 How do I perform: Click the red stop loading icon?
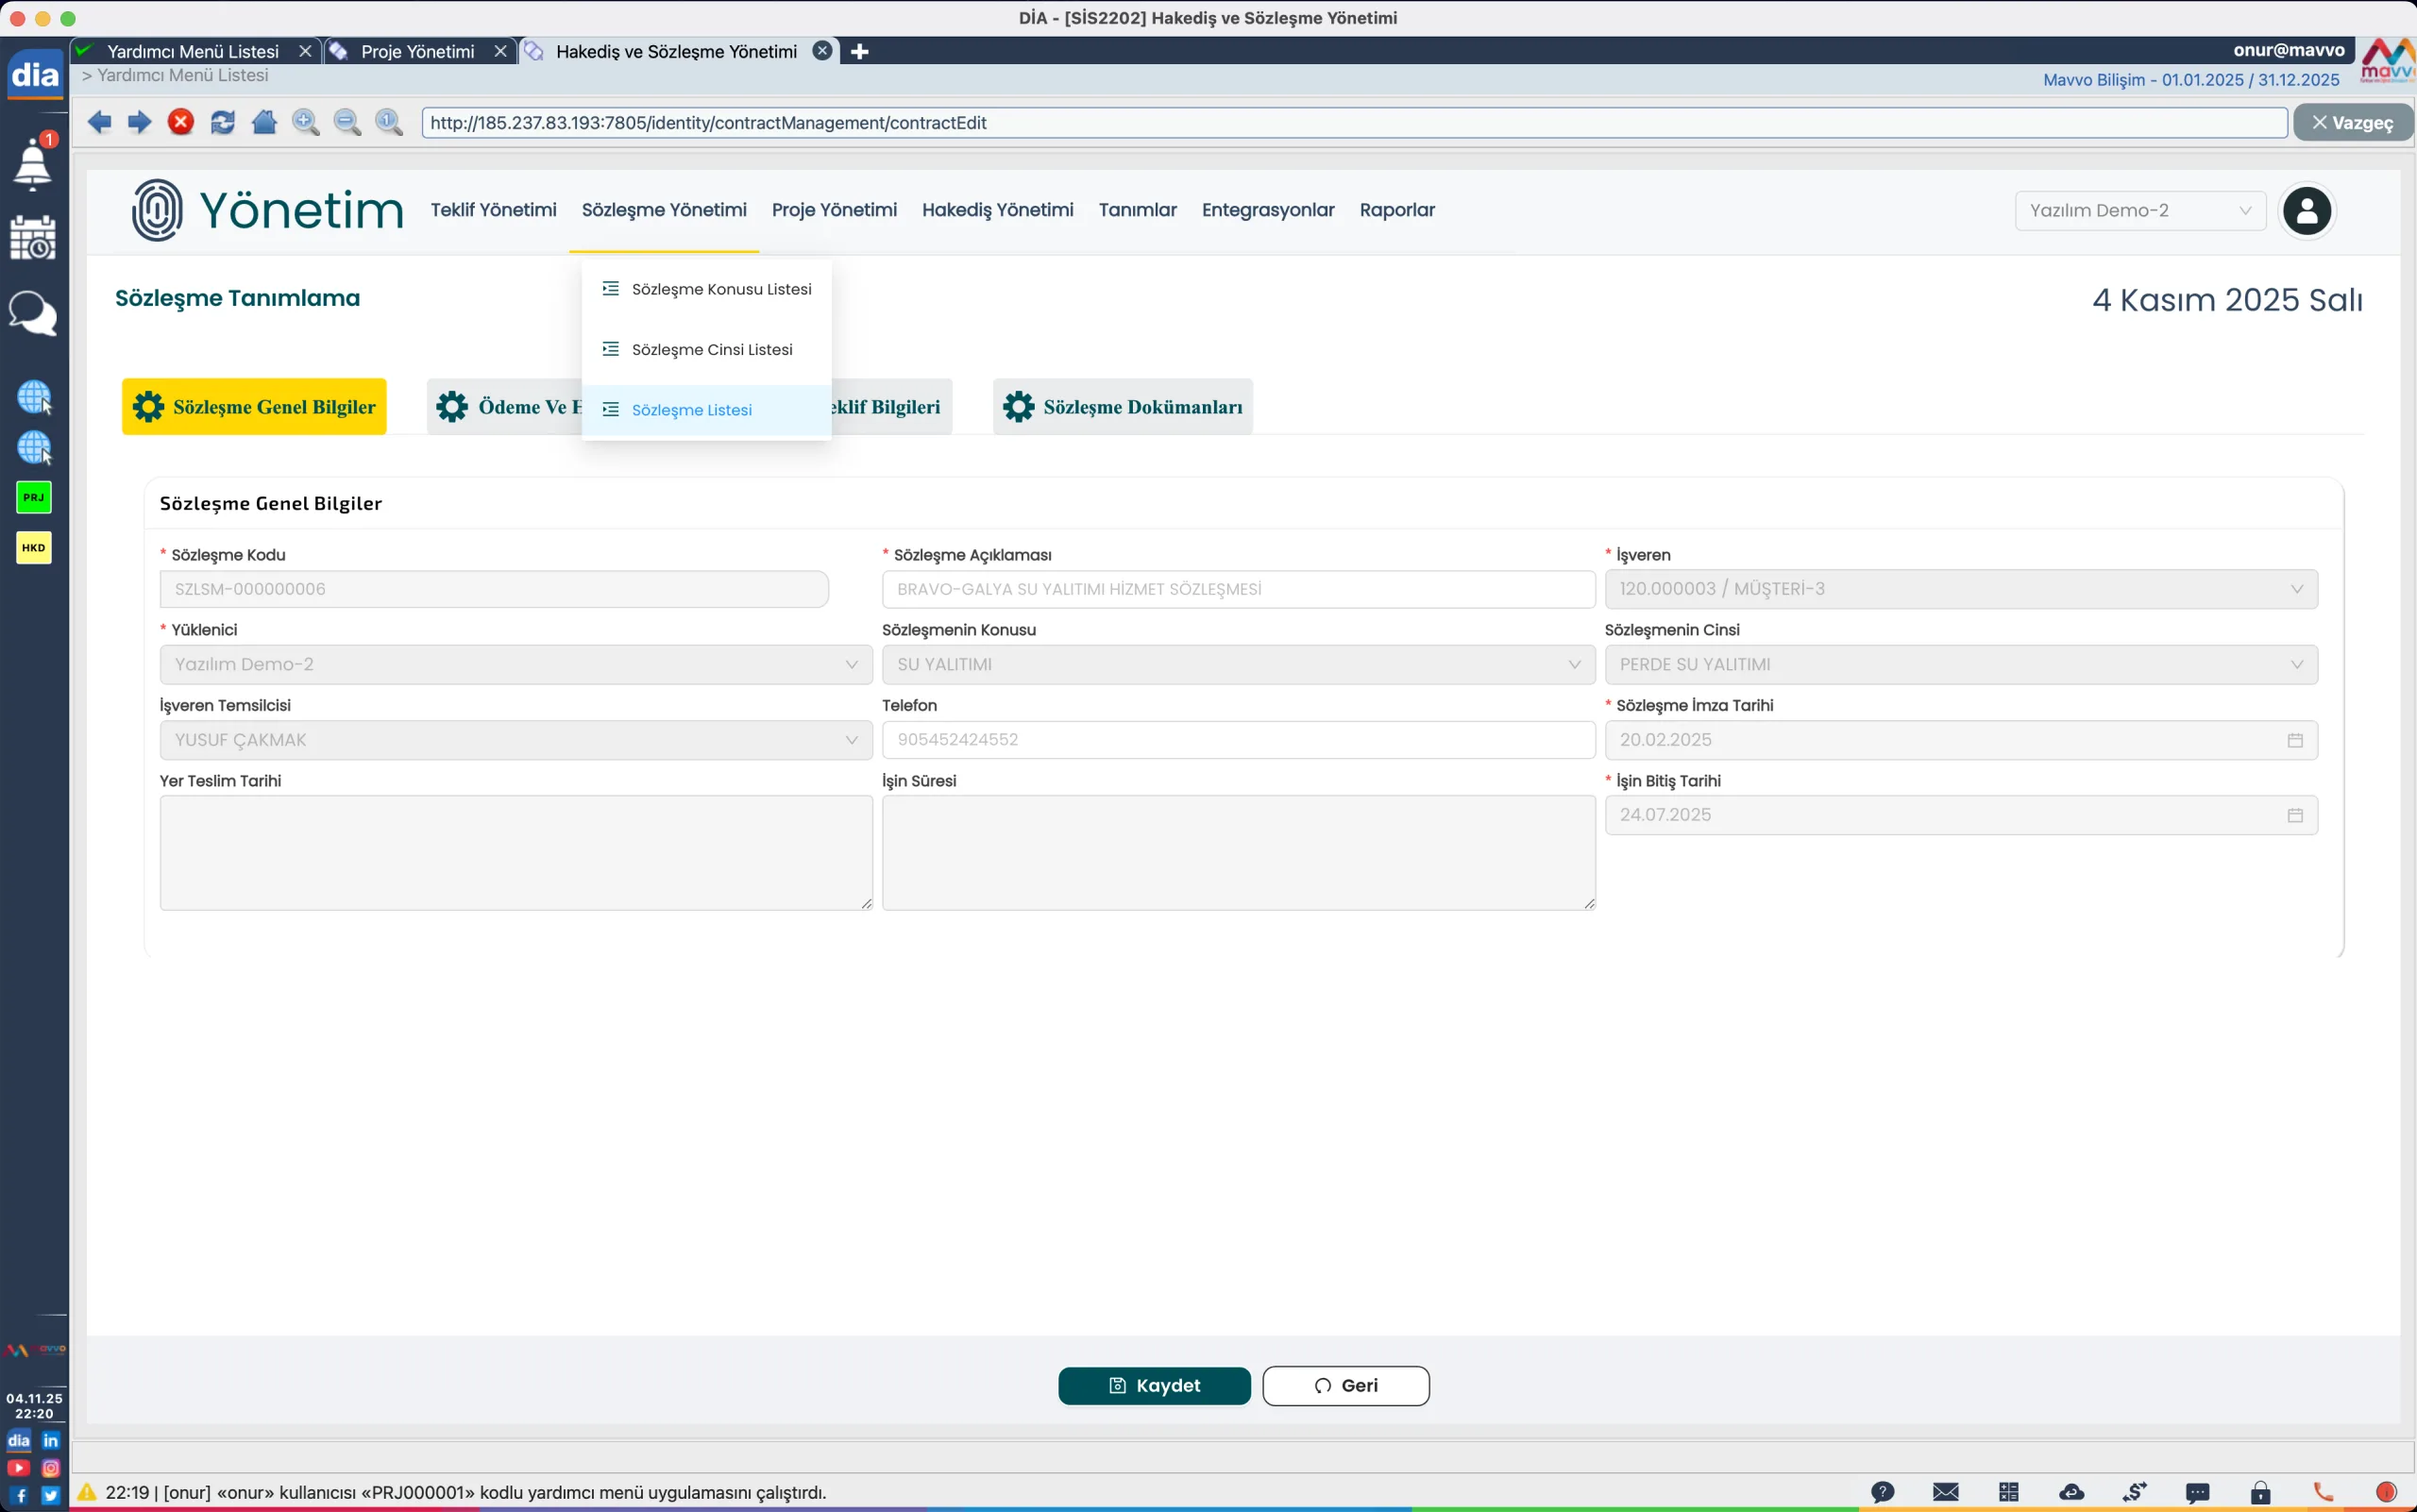click(x=181, y=122)
